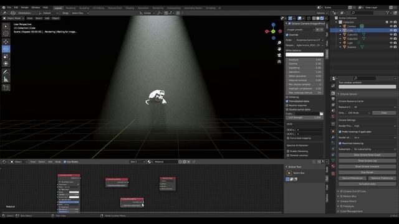399x224 pixels.
Task: Select the Measure tool
Action: (6, 80)
